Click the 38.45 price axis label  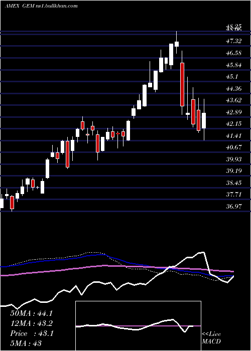234,183
